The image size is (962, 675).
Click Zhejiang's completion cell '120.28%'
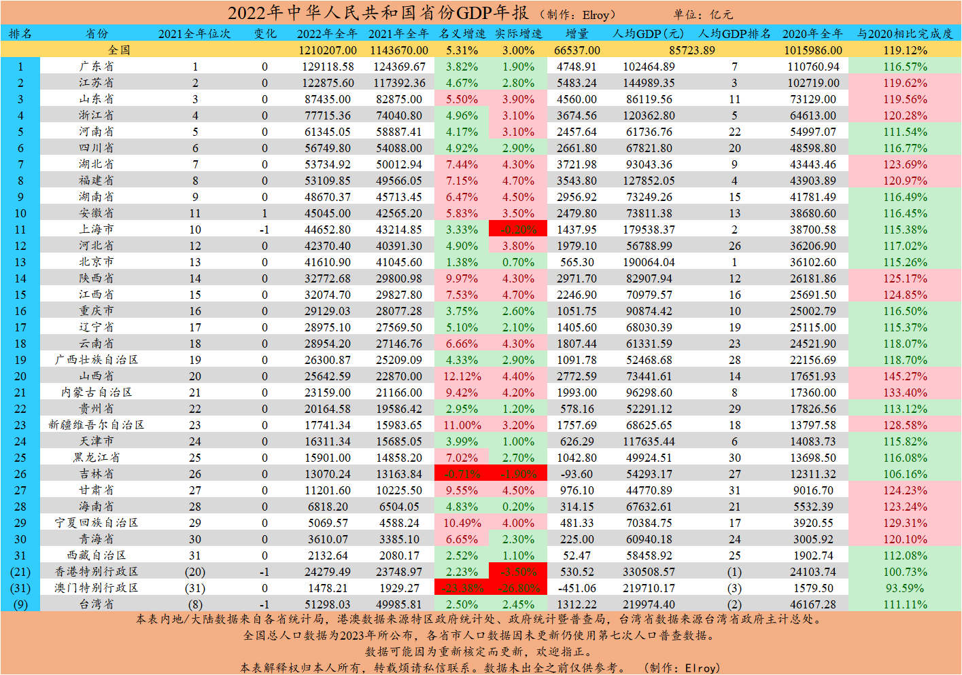coord(905,115)
